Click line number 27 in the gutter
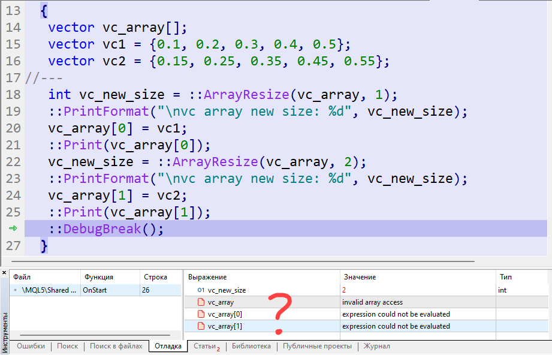This screenshot has height=355, width=552. tap(13, 246)
